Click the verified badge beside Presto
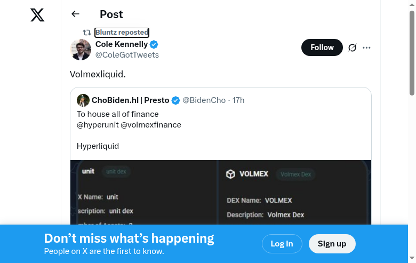The height and width of the screenshot is (263, 416). (x=175, y=100)
